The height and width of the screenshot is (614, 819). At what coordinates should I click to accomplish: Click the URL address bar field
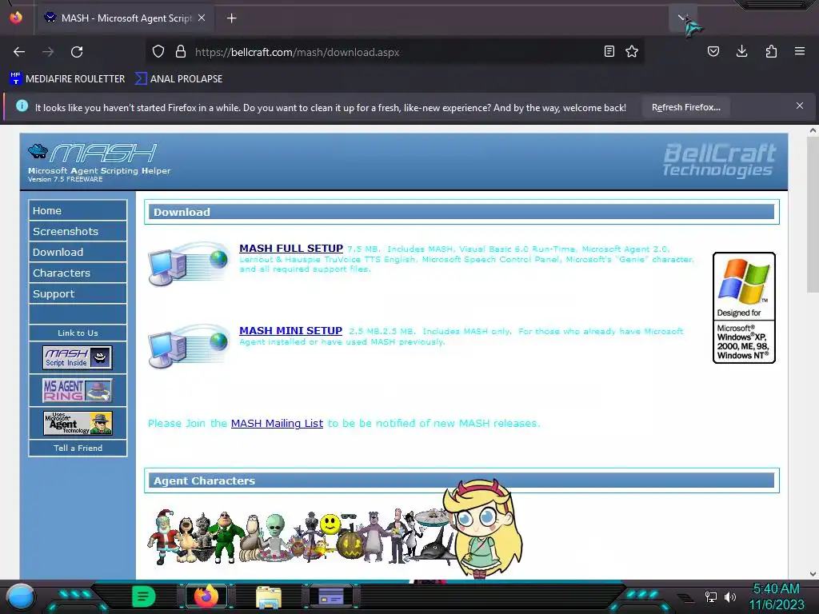pos(397,52)
